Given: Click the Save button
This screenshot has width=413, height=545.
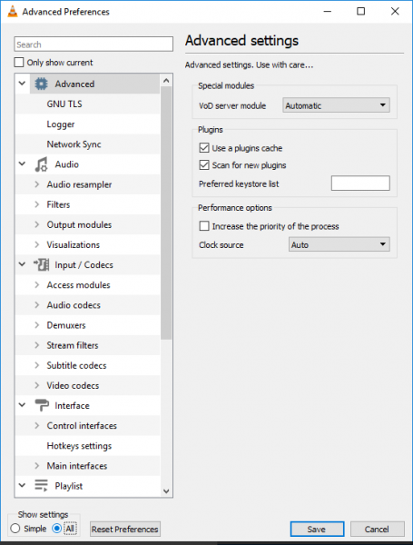Looking at the screenshot, I should click(x=317, y=529).
